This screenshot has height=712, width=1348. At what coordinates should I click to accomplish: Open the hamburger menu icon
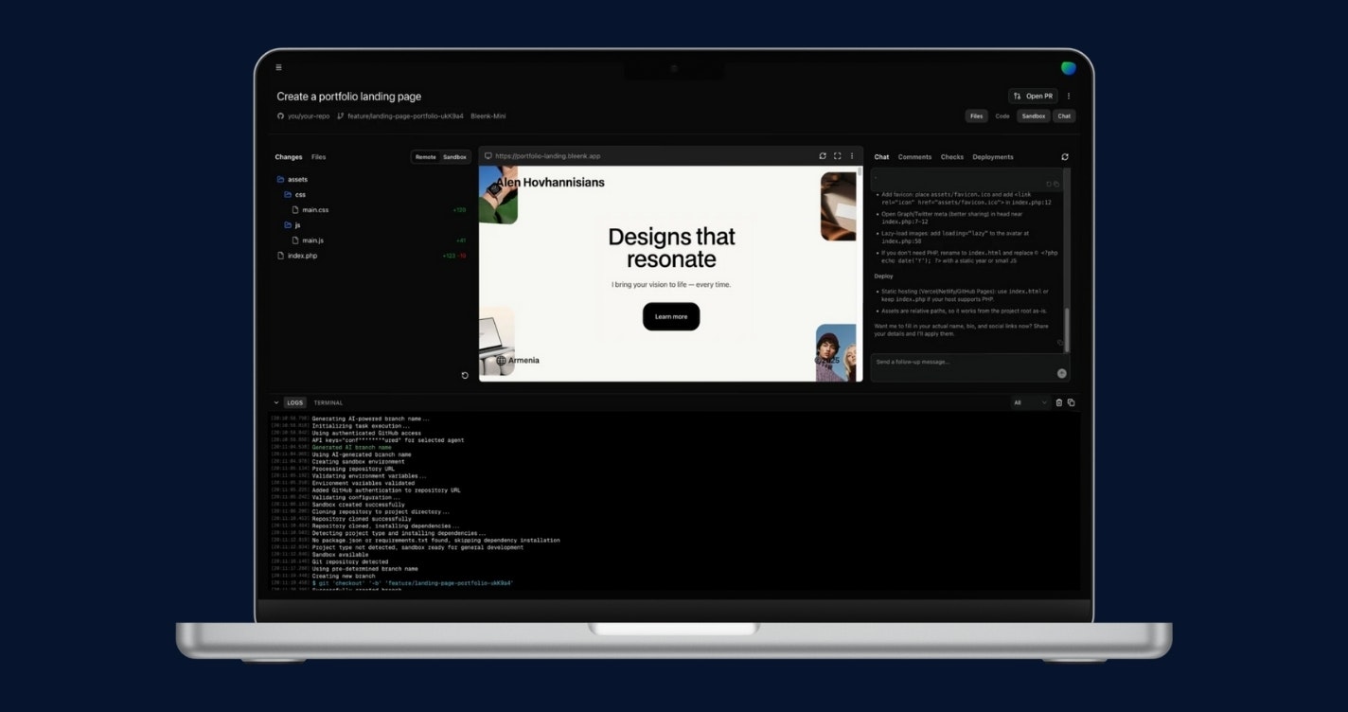(x=278, y=67)
